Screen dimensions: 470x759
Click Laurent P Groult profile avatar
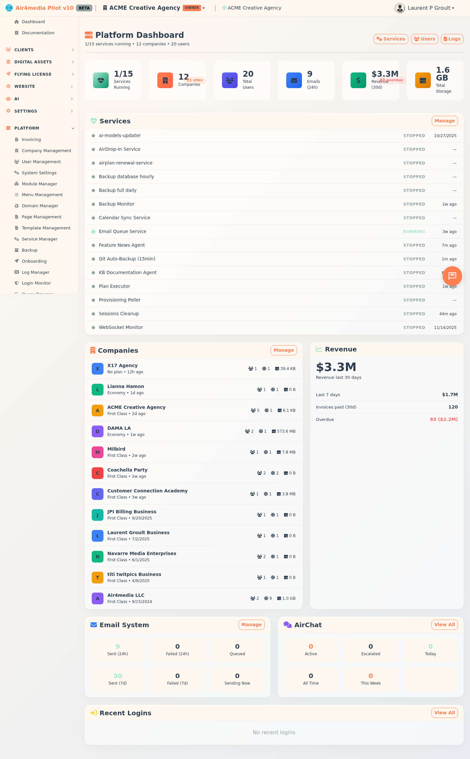pyautogui.click(x=400, y=8)
